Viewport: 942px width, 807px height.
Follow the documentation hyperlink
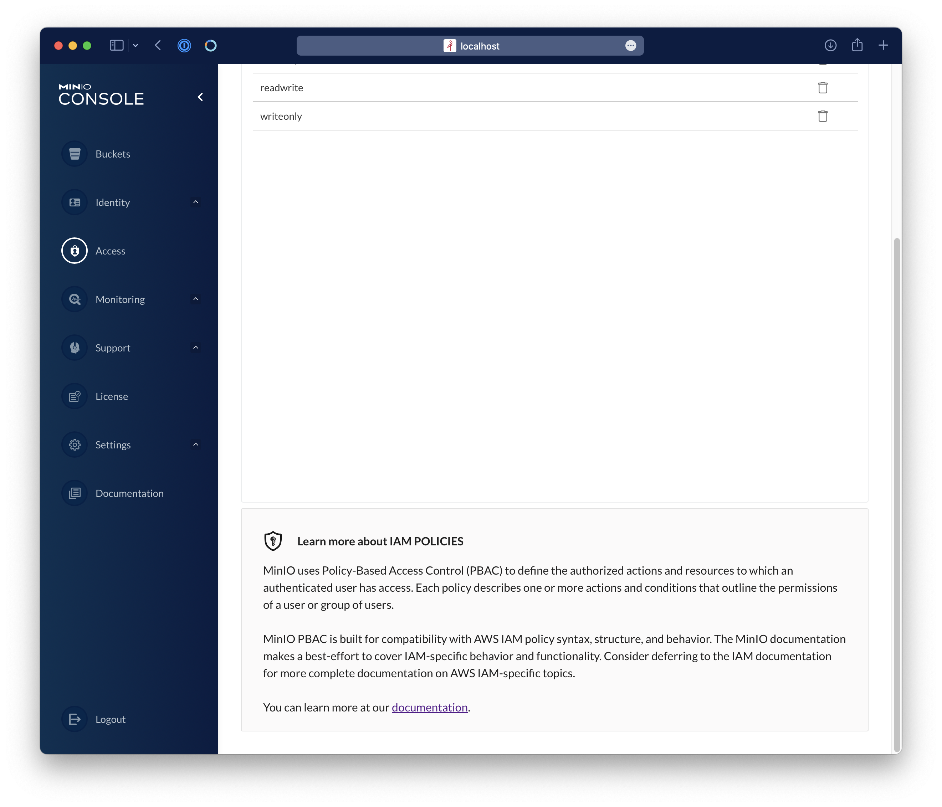click(x=429, y=708)
